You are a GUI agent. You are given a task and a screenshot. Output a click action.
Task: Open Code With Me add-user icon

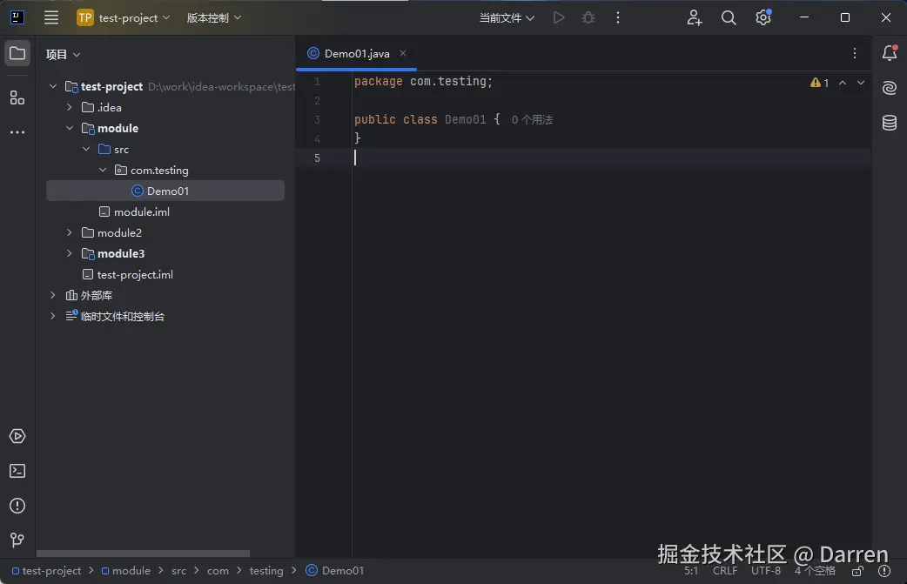694,18
